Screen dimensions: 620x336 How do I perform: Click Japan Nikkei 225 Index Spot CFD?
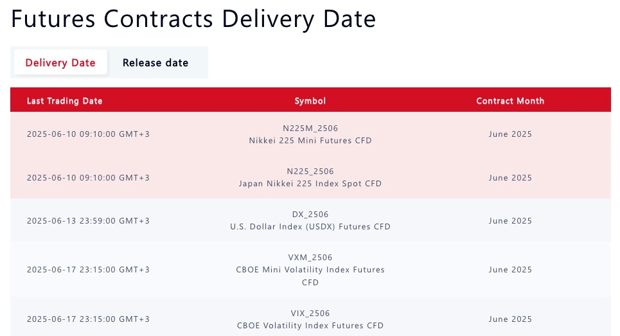pyautogui.click(x=310, y=183)
